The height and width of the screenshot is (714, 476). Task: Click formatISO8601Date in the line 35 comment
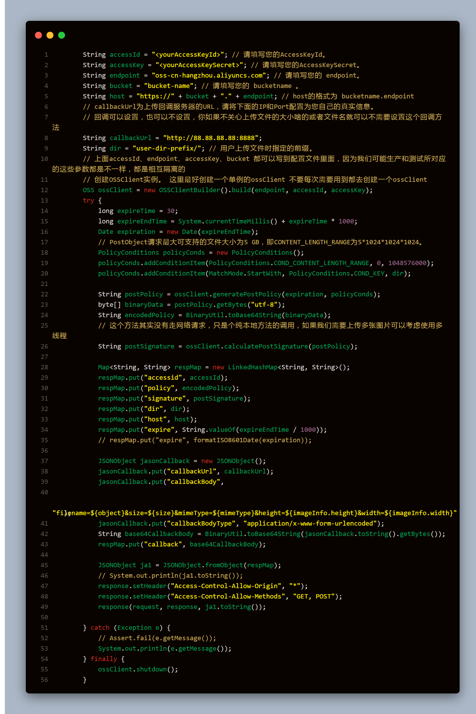coord(226,440)
